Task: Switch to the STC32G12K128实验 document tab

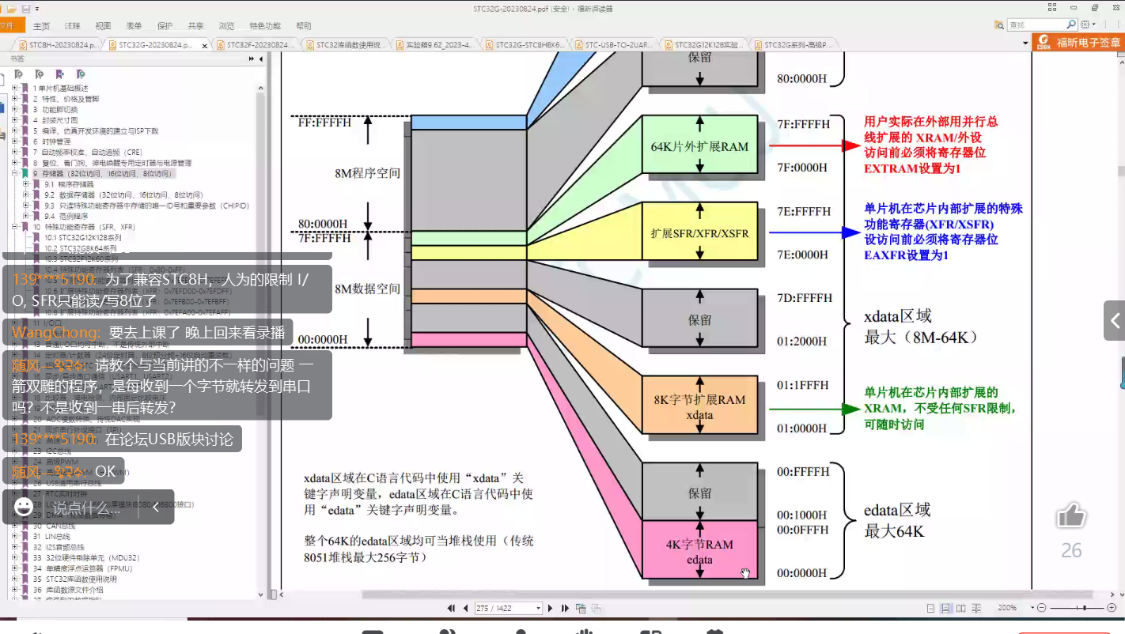Action: 703,45
